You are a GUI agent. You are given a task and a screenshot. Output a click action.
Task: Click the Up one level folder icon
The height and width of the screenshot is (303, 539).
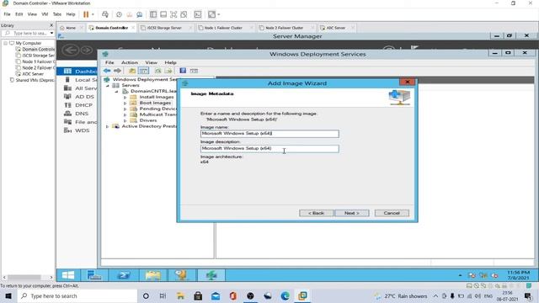pyautogui.click(x=132, y=71)
